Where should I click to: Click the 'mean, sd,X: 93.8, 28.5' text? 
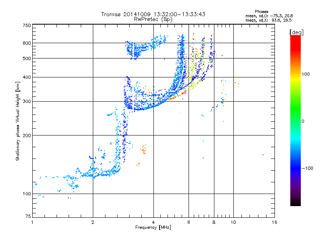click(x=268, y=20)
